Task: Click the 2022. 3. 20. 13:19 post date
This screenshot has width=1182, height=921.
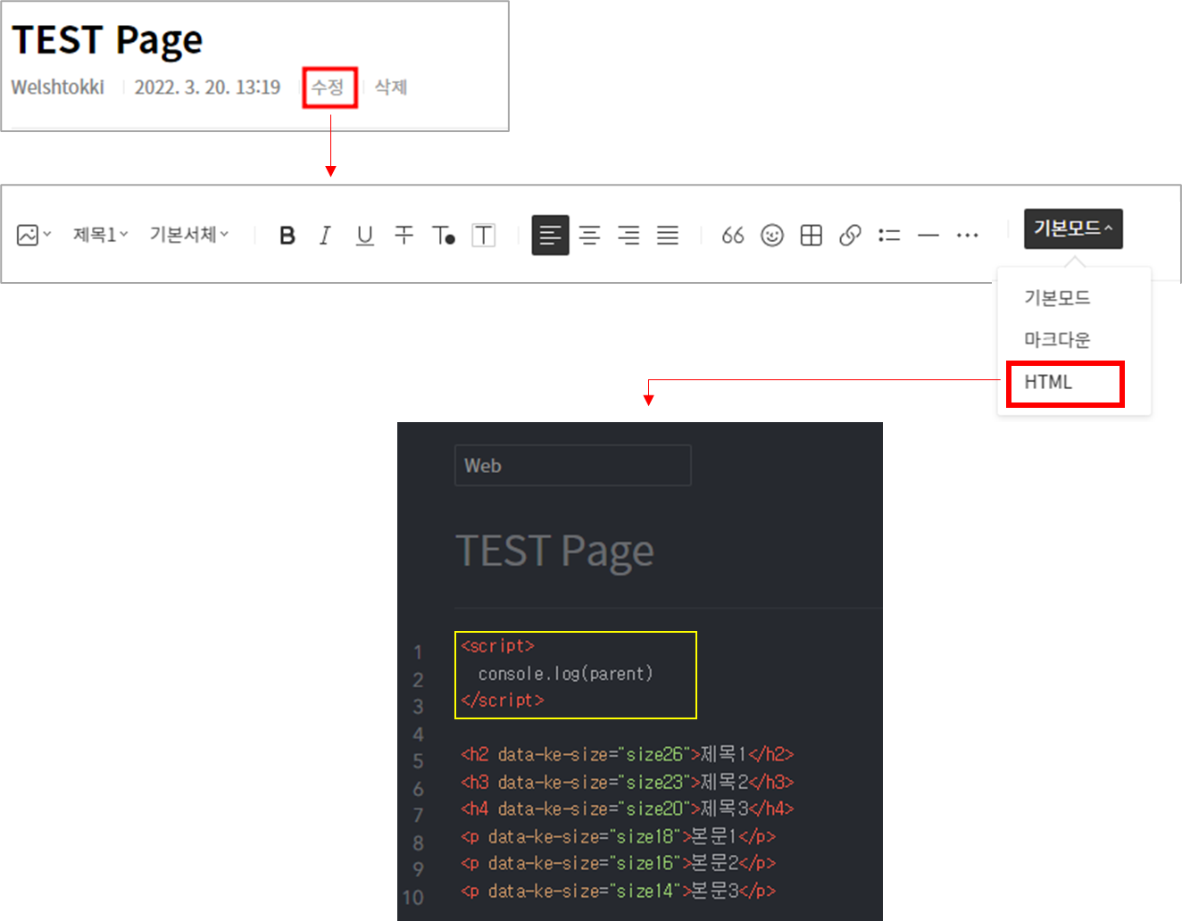Action: pyautogui.click(x=207, y=87)
